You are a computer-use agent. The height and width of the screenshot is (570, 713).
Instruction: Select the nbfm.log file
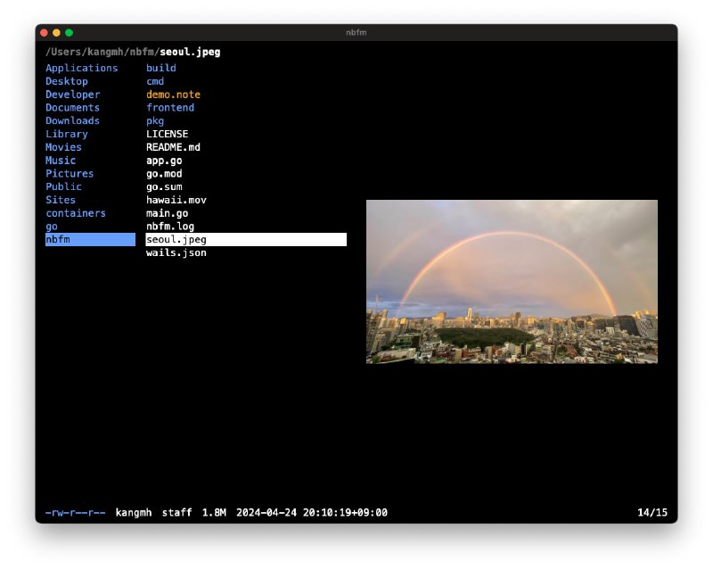click(x=170, y=227)
